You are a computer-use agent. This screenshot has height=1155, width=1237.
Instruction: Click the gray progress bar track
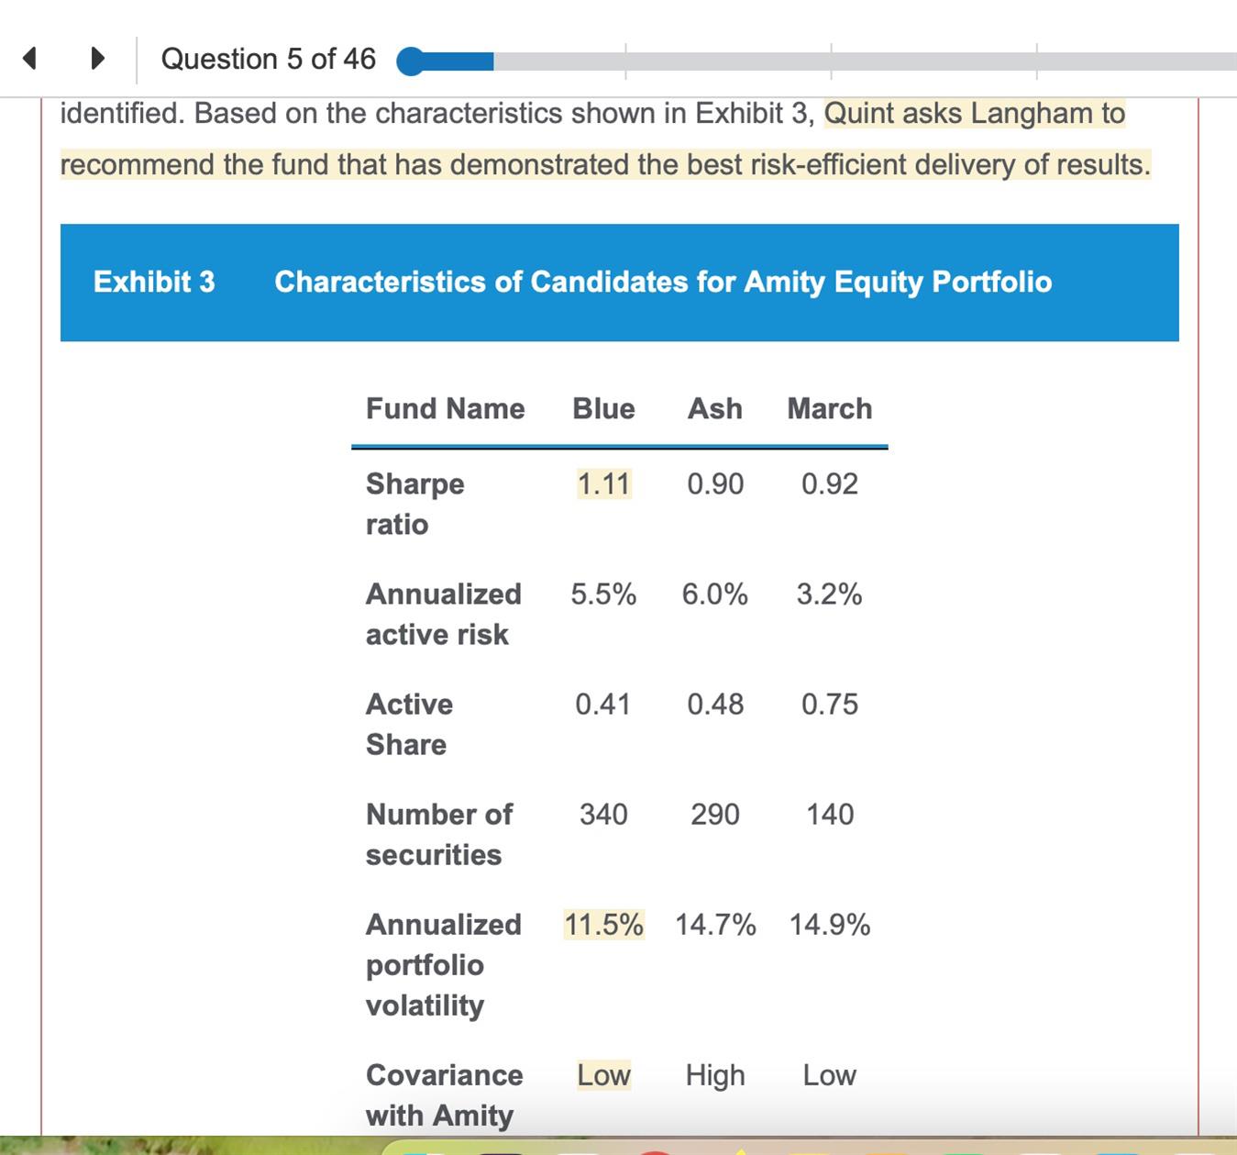pyautogui.click(x=862, y=61)
